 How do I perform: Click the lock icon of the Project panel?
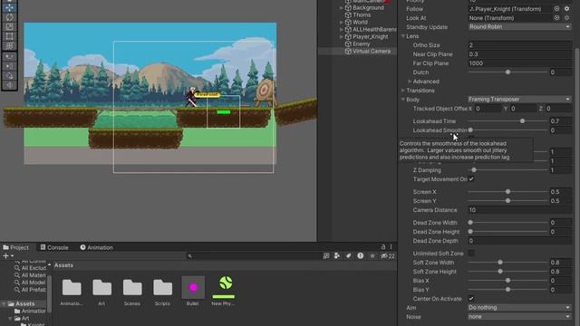[x=383, y=247]
